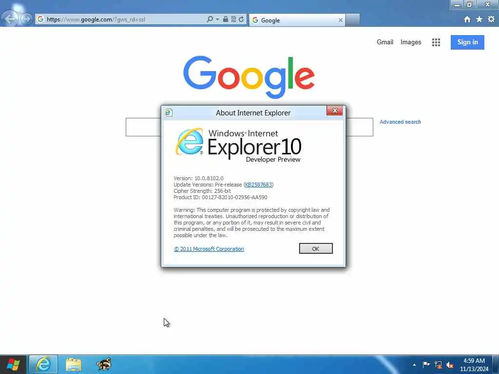
Task: Open the Images link
Action: (x=411, y=42)
